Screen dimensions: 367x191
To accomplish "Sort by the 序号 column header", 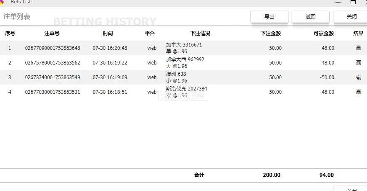I will tap(10, 34).
